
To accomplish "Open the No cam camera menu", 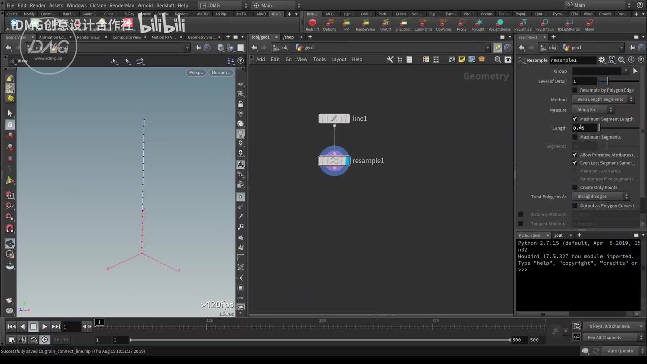I will tap(221, 73).
